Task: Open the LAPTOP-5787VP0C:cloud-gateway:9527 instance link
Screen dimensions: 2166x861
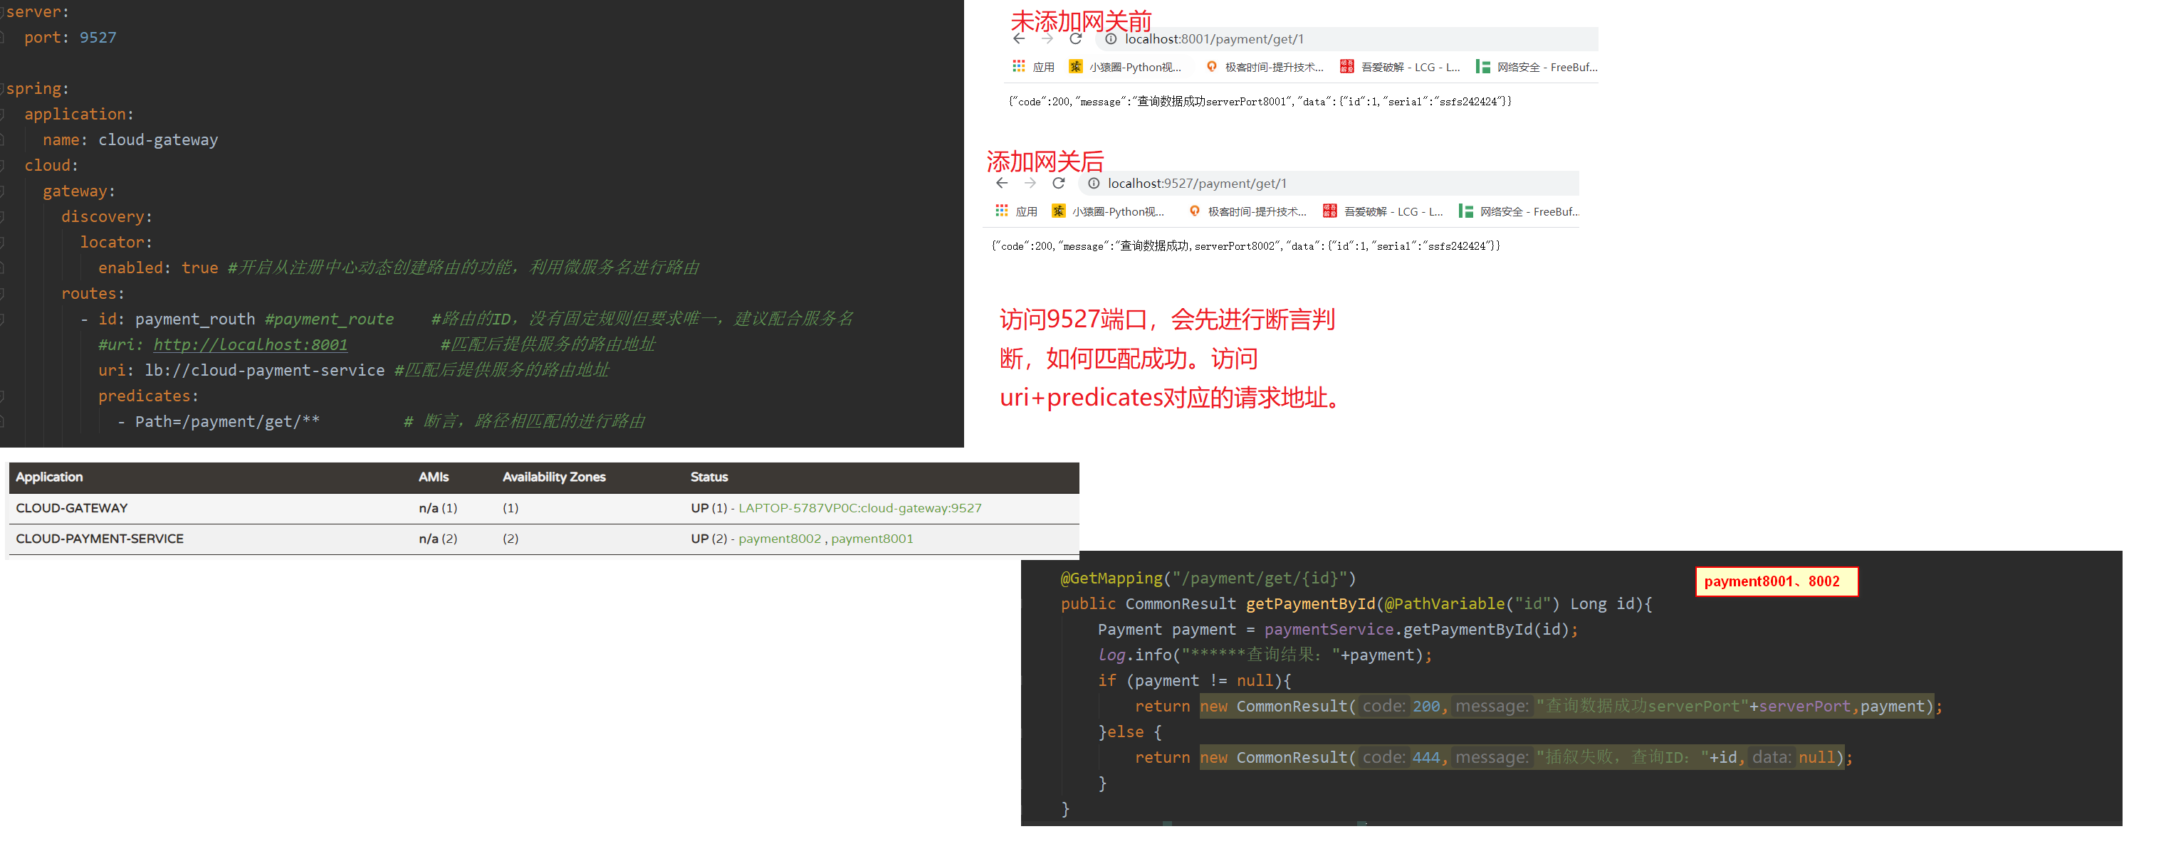Action: point(859,508)
